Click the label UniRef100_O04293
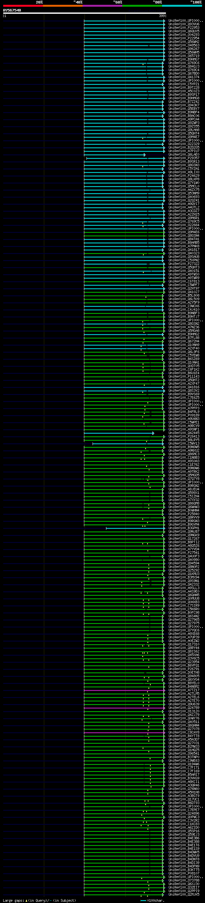Viewport: 205px width, 903px height. 184,35
